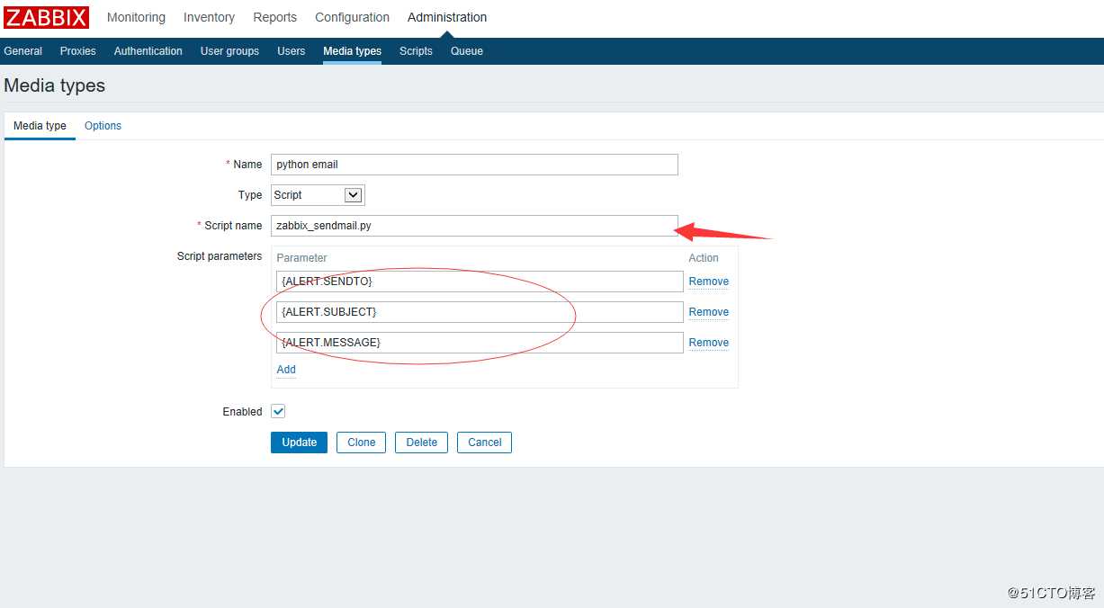Click the {ALERT.SENDTO} parameter field
The height and width of the screenshot is (608, 1104).
(480, 282)
